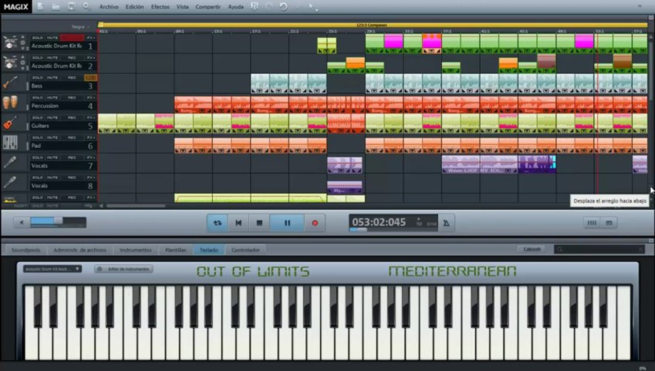Open FX dropdown on Guitars track

pyautogui.click(x=91, y=117)
